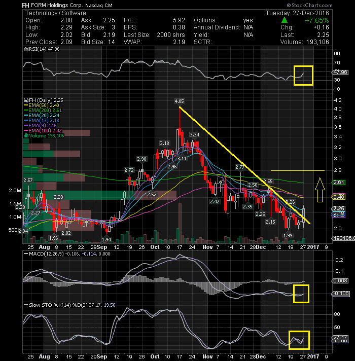Select the P/E ratio value 5.92
This screenshot has height=361, width=355.
tap(179, 20)
